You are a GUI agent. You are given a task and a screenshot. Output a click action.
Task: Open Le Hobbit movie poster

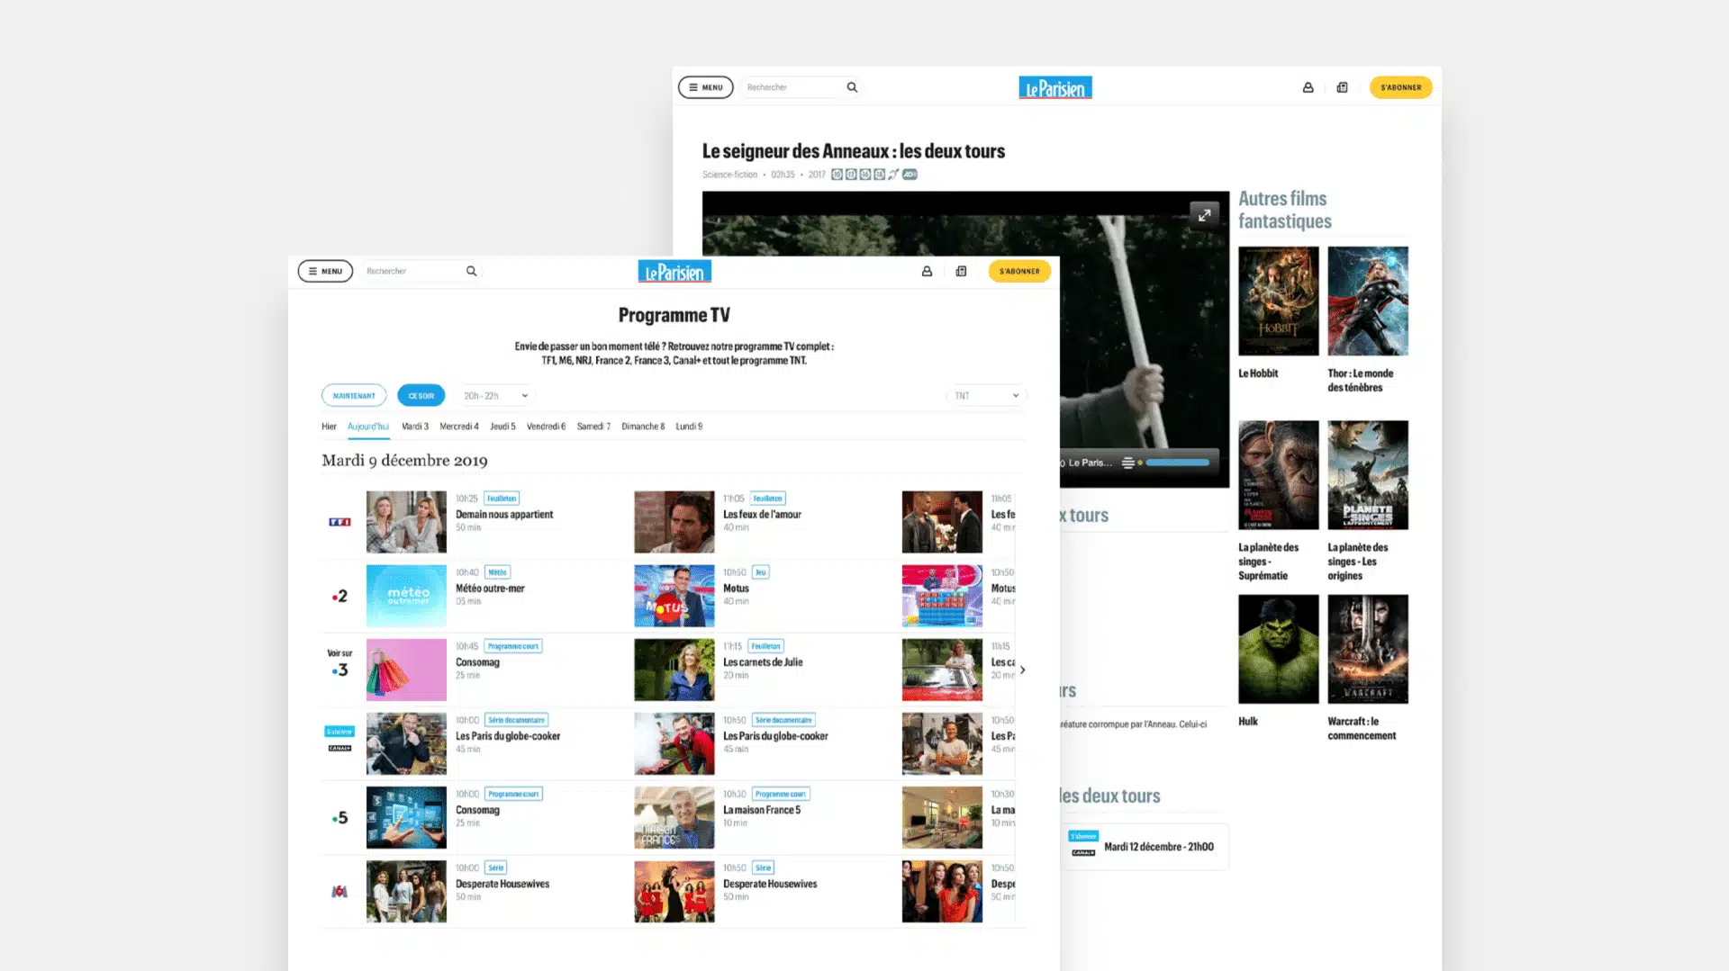1278,301
